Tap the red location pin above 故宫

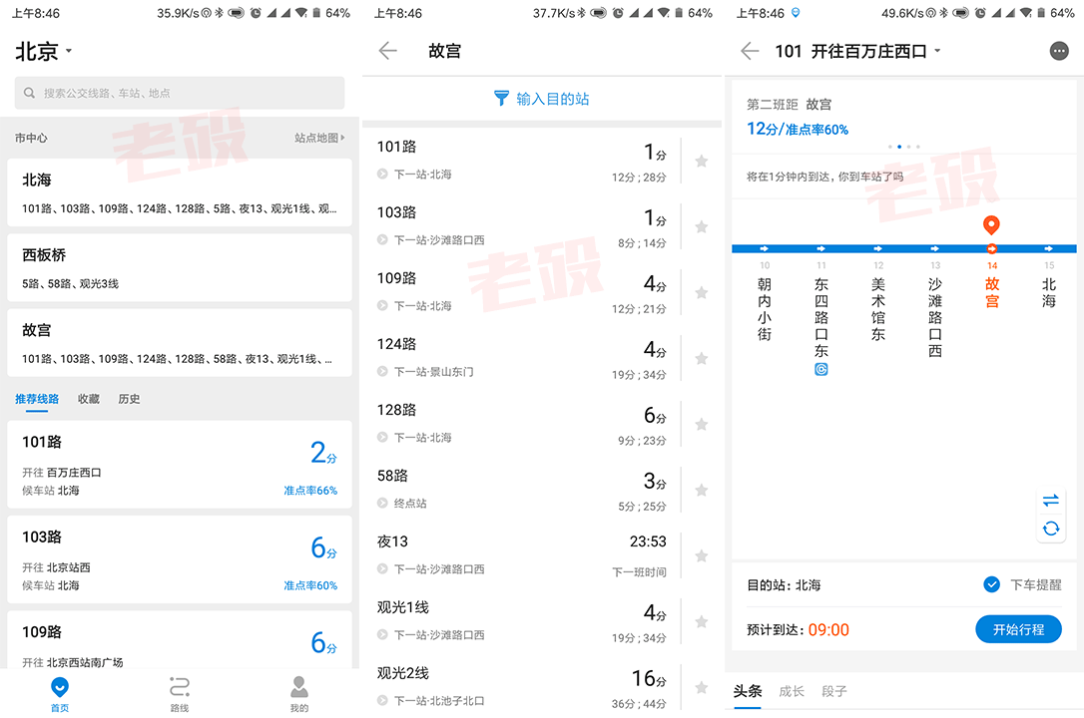click(x=990, y=225)
